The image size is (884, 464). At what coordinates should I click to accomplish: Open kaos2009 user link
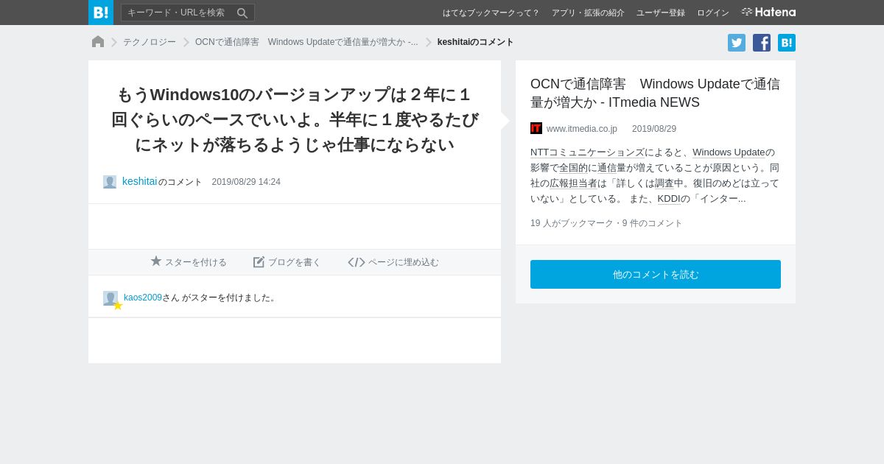coord(143,298)
